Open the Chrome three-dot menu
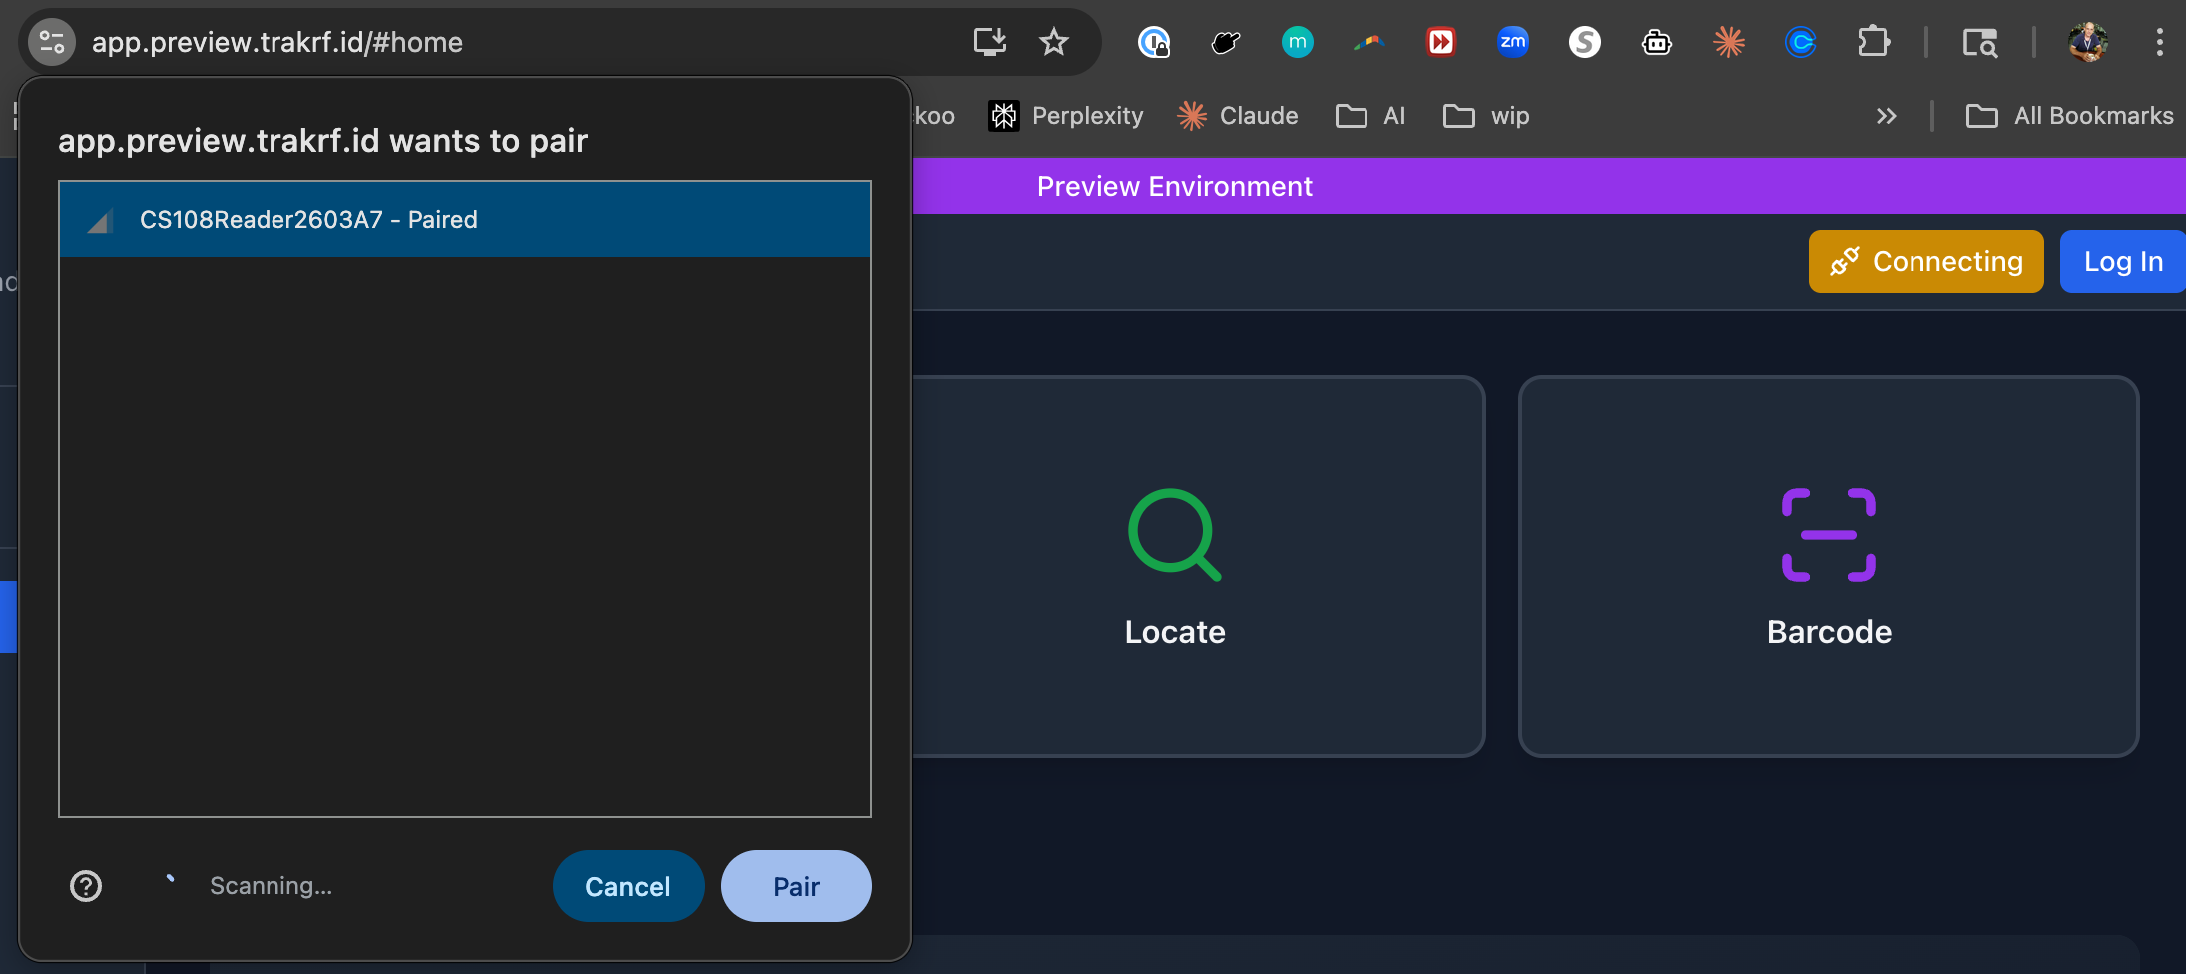2186x974 pixels. (x=2160, y=42)
